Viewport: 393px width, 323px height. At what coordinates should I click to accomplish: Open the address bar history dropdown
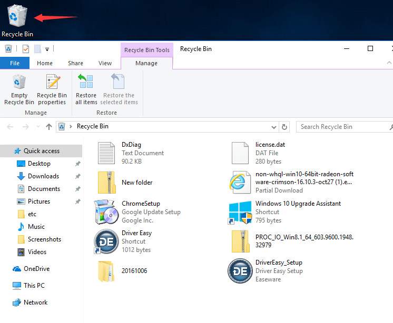coord(274,127)
